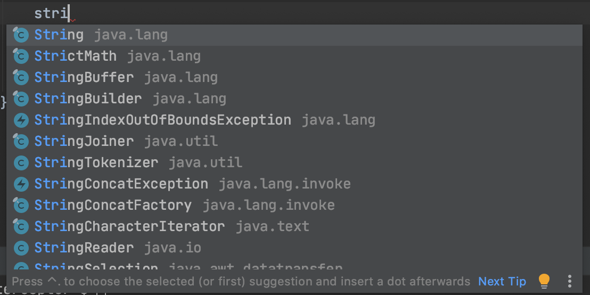This screenshot has width=590, height=295.
Task: Pick StringTokenizer java.util suggestion
Action: click(x=294, y=163)
